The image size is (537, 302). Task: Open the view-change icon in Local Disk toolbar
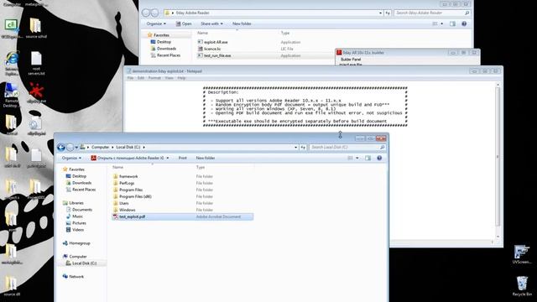(350, 159)
